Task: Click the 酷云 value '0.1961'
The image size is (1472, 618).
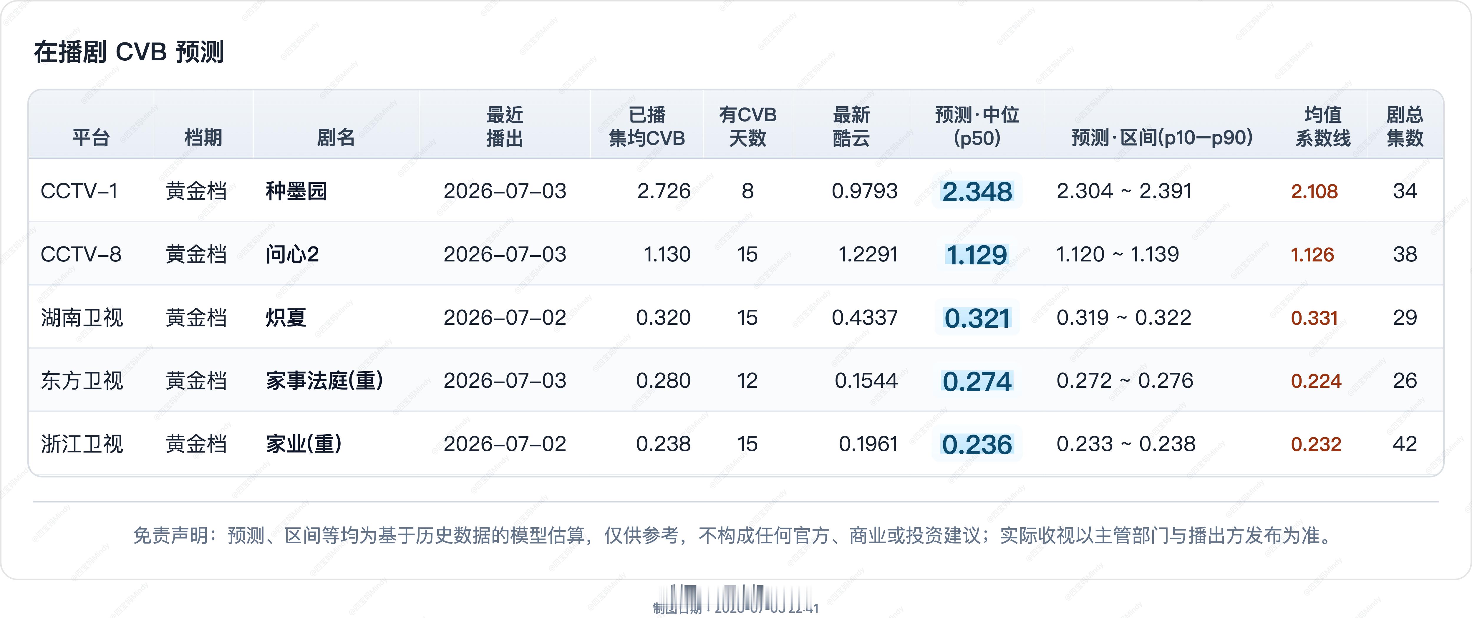Action: (x=868, y=444)
